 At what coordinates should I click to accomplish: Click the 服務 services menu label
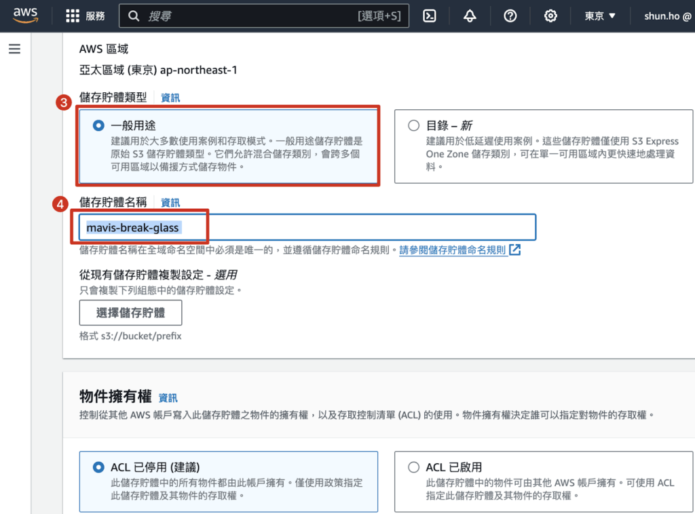pyautogui.click(x=96, y=16)
